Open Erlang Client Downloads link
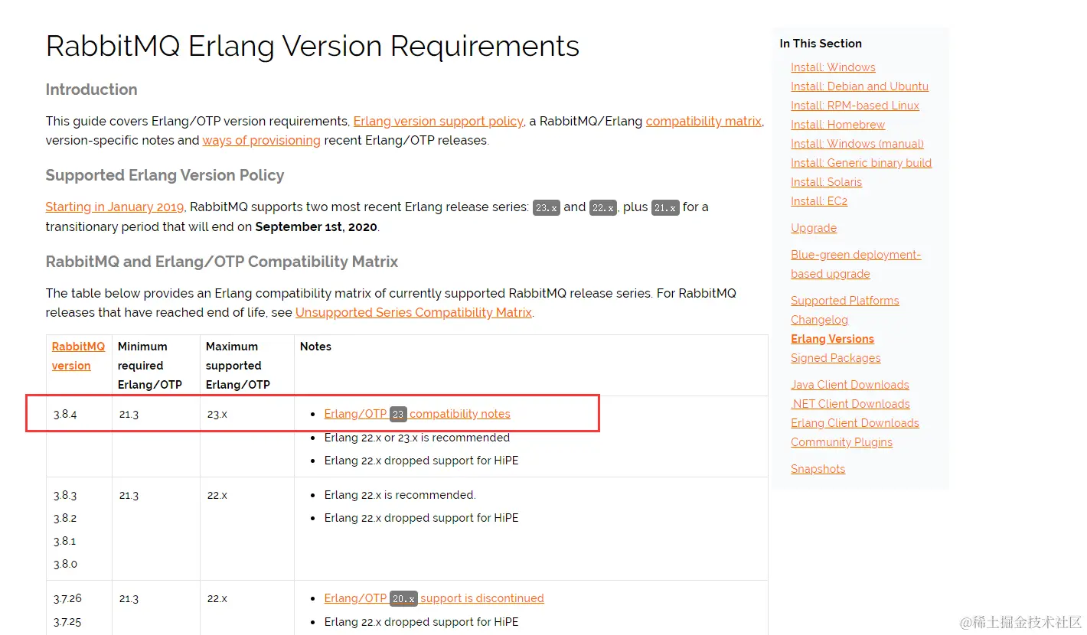The image size is (1087, 635). point(855,423)
